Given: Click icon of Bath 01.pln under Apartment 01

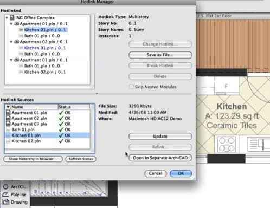Looking at the screenshot, I should (21, 36).
